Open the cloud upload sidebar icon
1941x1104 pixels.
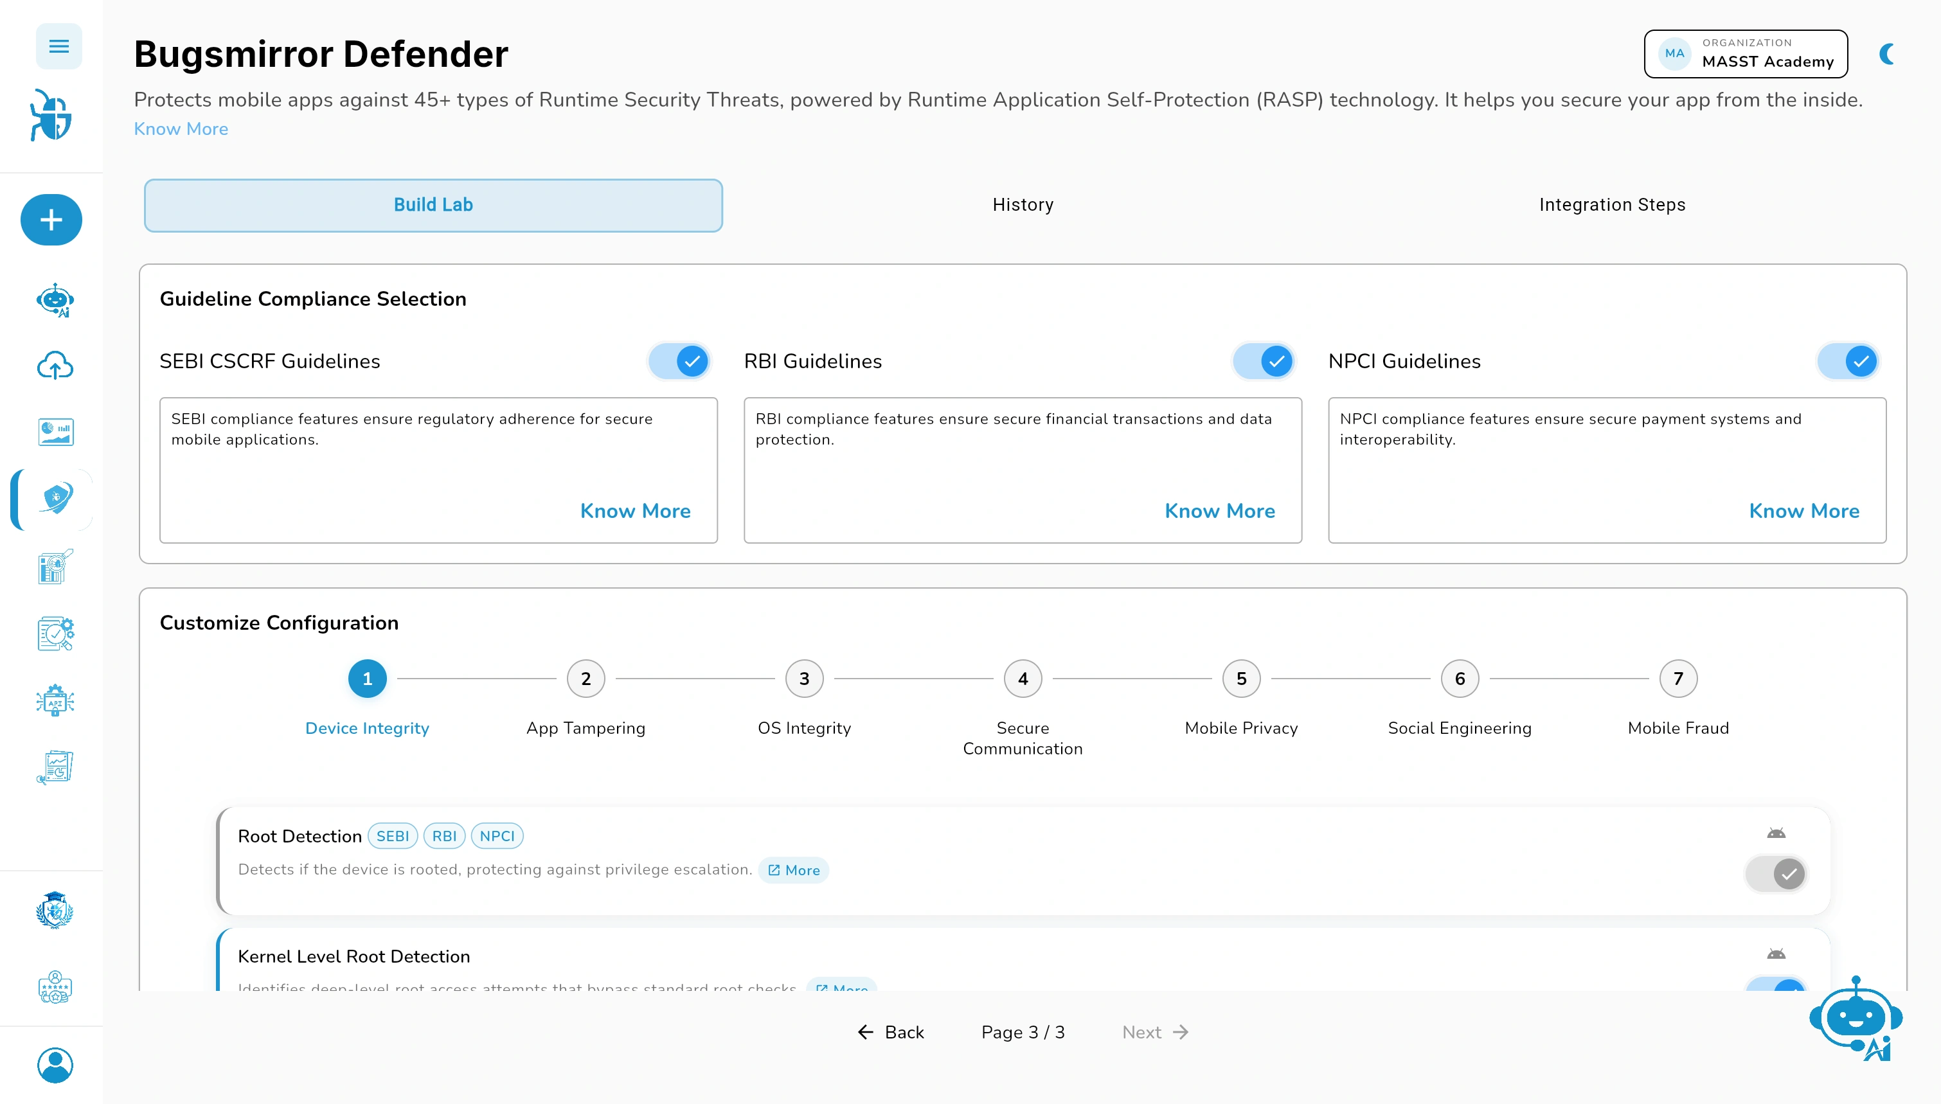coord(55,366)
